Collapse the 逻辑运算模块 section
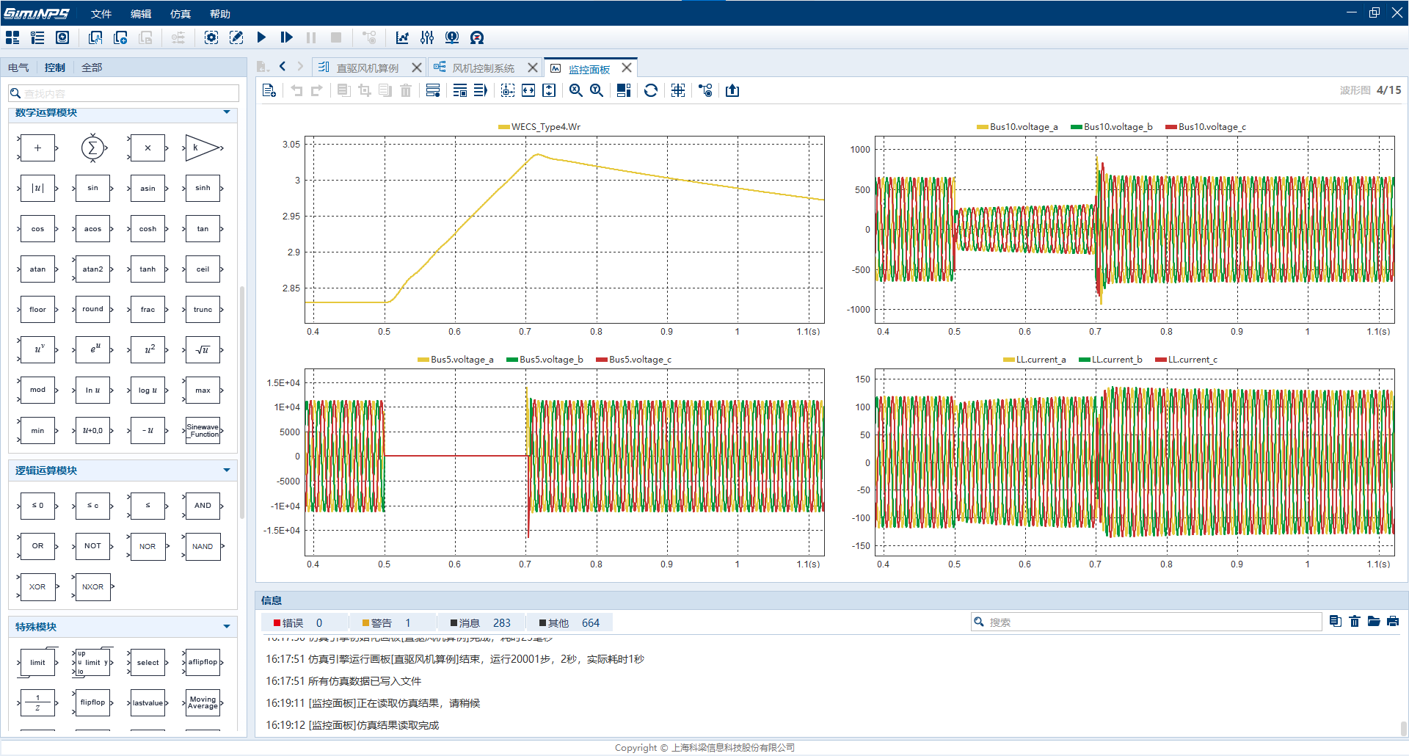The height and width of the screenshot is (756, 1409). coord(227,470)
